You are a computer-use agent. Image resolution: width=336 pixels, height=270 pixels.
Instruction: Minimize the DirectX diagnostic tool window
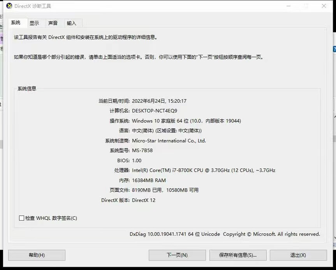point(289,6)
